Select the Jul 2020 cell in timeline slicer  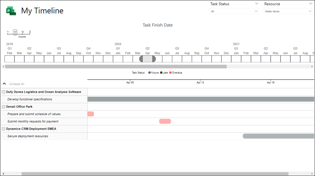[177, 59]
